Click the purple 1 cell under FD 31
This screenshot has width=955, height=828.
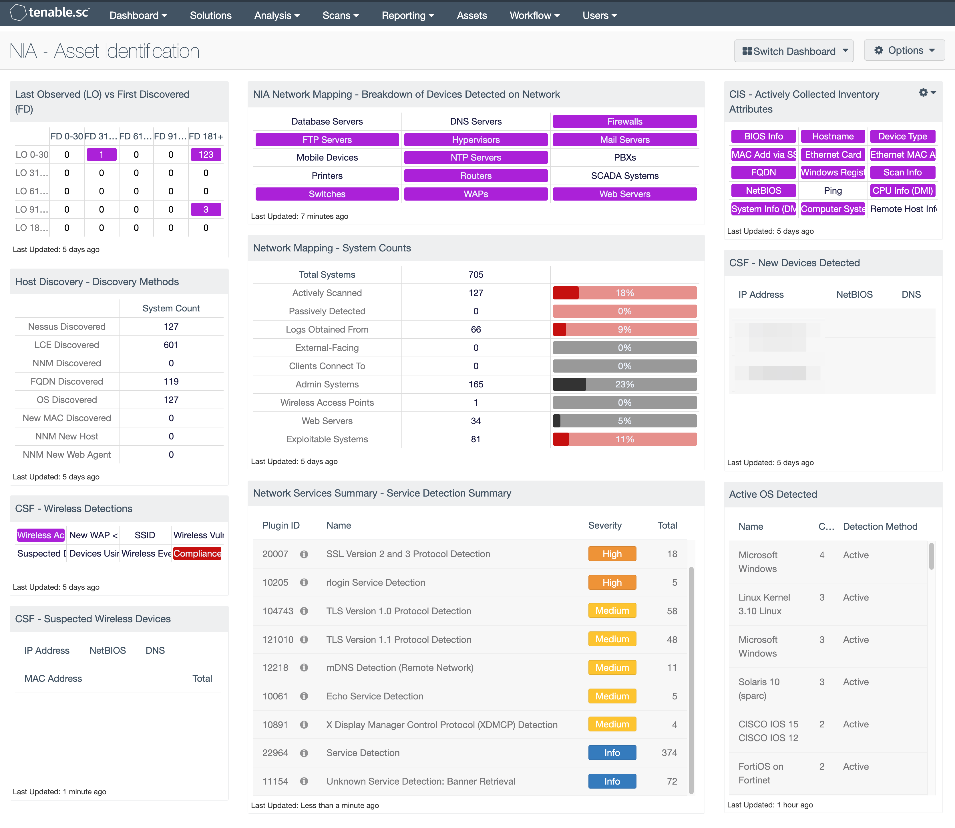[x=102, y=154]
